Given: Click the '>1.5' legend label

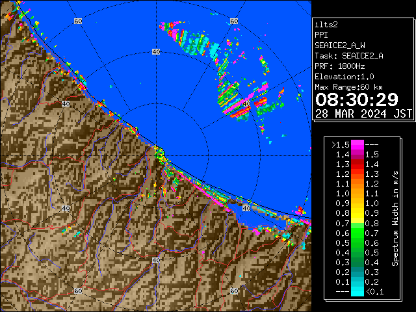Looking at the screenshot, I should (341, 145).
